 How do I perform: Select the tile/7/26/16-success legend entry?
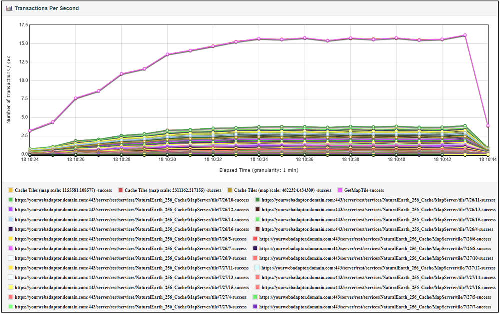(128, 229)
